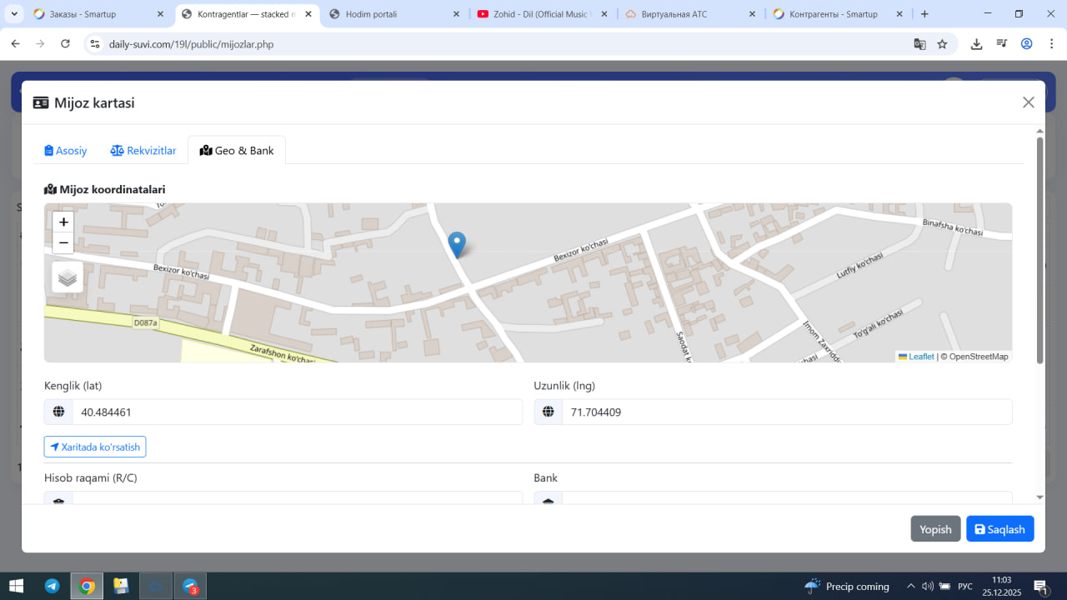Zoom out on the map

tap(63, 243)
